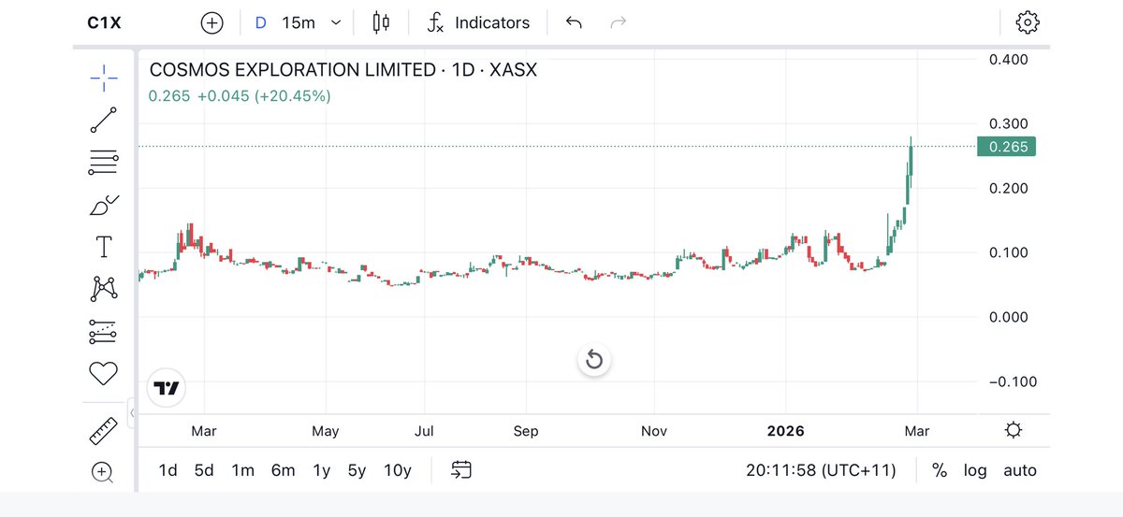The image size is (1123, 517).
Task: Set the time range to 10y
Action: click(x=398, y=470)
